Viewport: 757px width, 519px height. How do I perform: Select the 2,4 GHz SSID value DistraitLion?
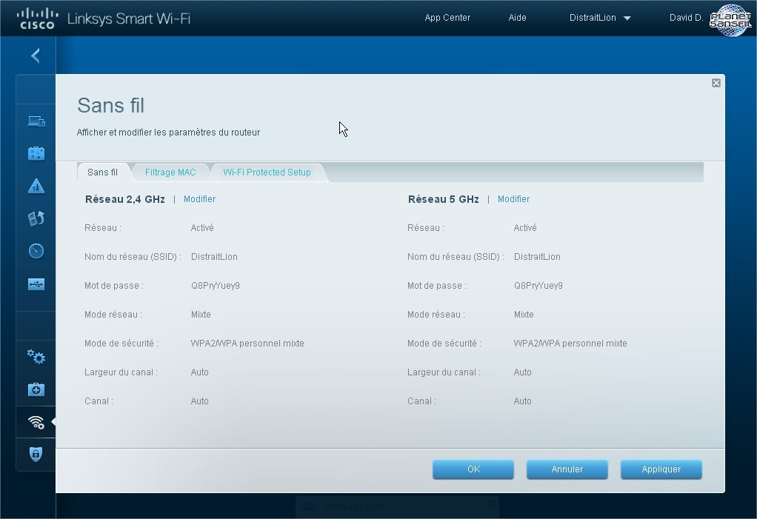(214, 257)
